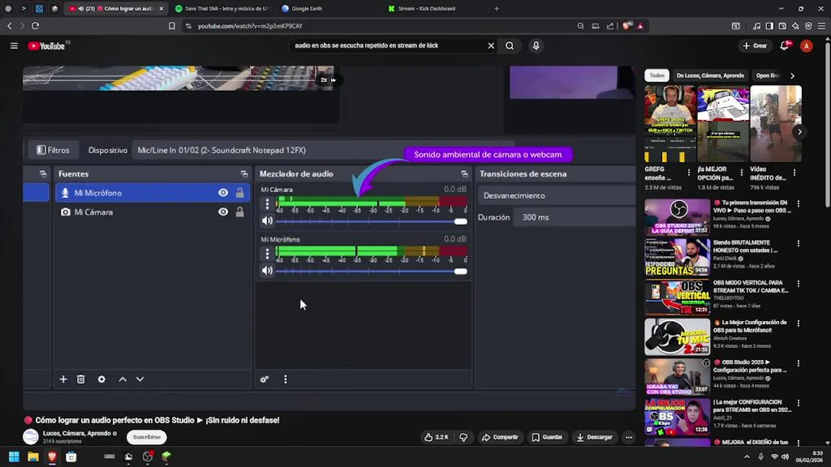Mute the Mi Cámara mixer speaker
This screenshot has height=467, width=831.
tap(267, 221)
